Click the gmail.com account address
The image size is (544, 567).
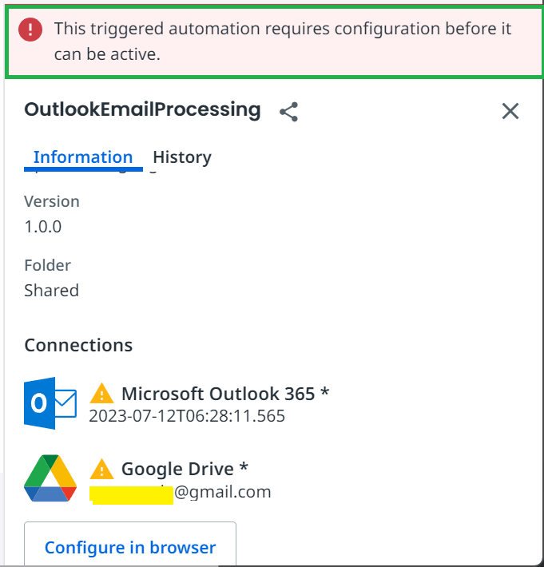(180, 492)
